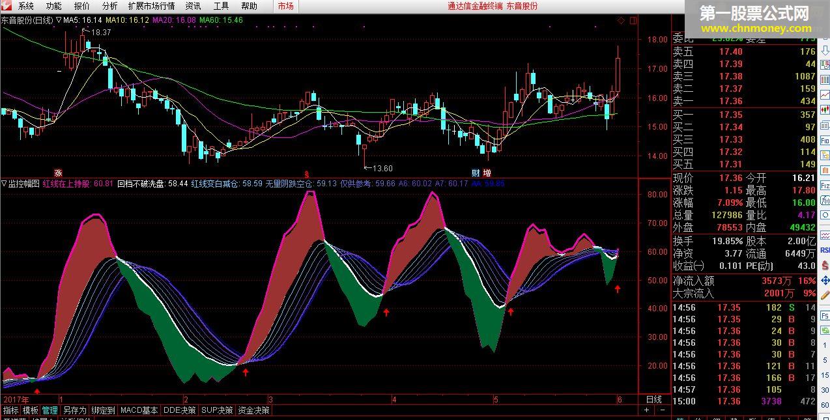This screenshot has width=830, height=420.
Task: Open the 分析 menu
Action: (109, 6)
